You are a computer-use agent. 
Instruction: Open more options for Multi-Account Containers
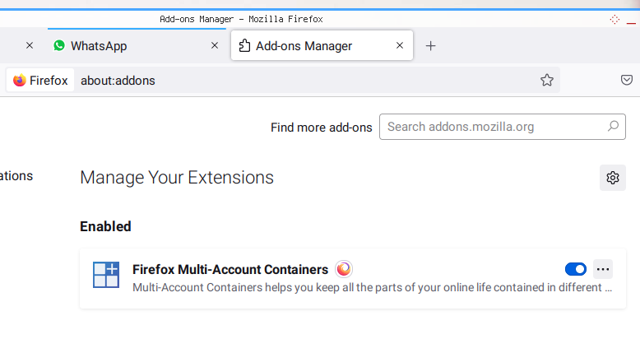pyautogui.click(x=603, y=269)
